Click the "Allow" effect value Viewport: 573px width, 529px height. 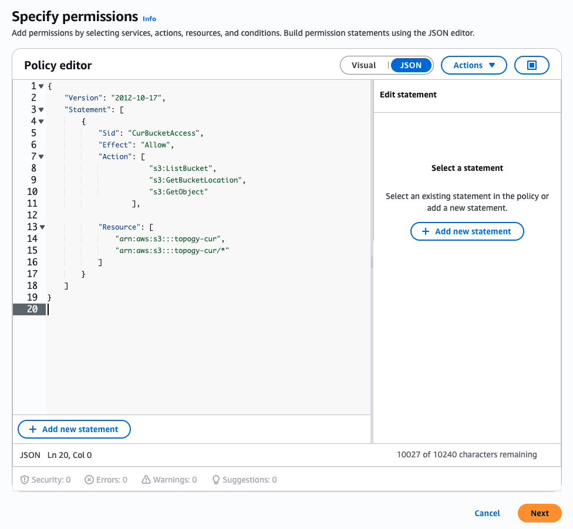(x=156, y=145)
